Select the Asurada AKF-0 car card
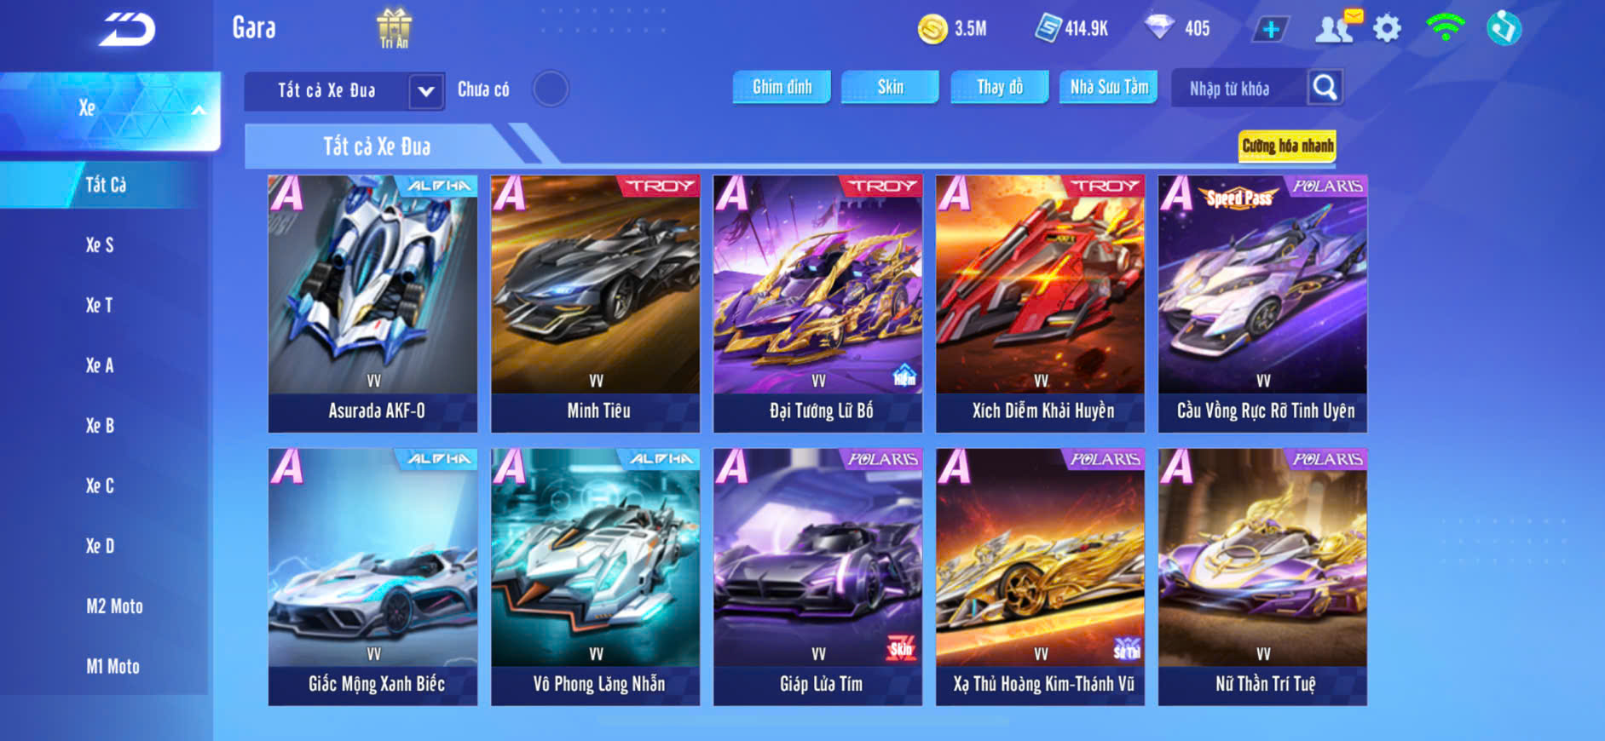The height and width of the screenshot is (741, 1605). pyautogui.click(x=372, y=304)
